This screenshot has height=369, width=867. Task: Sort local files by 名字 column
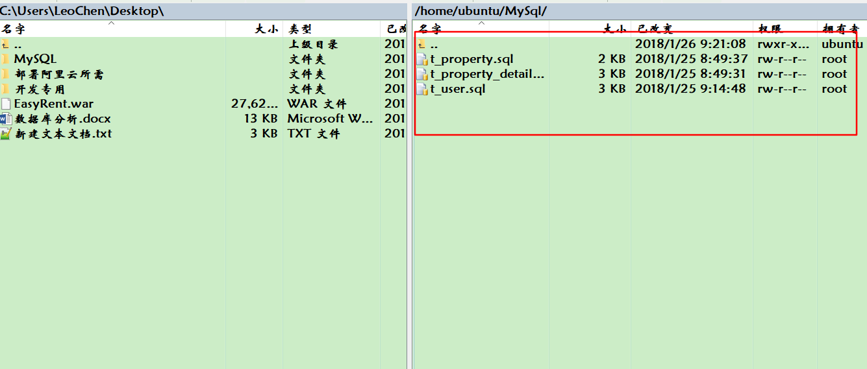click(112, 29)
